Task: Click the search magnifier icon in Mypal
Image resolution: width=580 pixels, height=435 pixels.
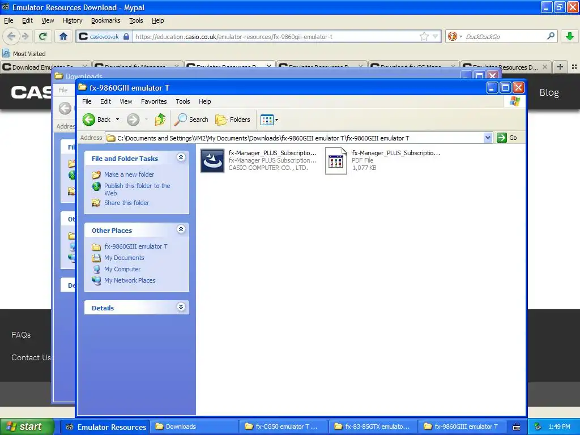Action: 551,36
